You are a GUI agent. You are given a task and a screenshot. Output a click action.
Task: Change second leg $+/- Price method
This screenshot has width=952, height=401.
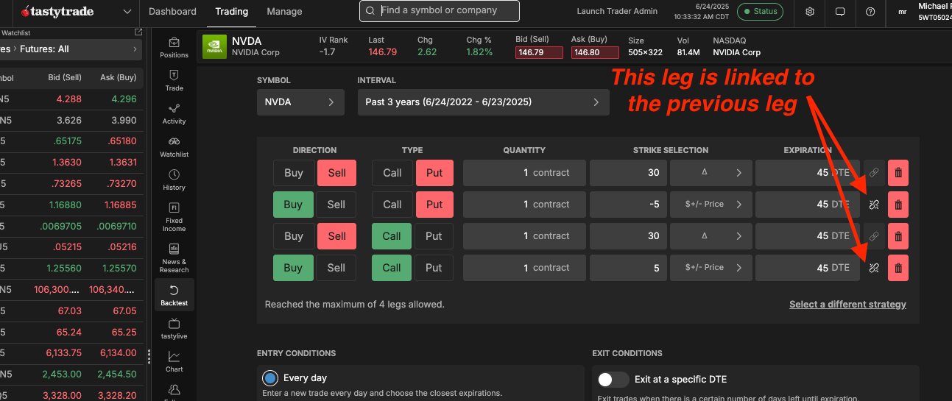(711, 205)
